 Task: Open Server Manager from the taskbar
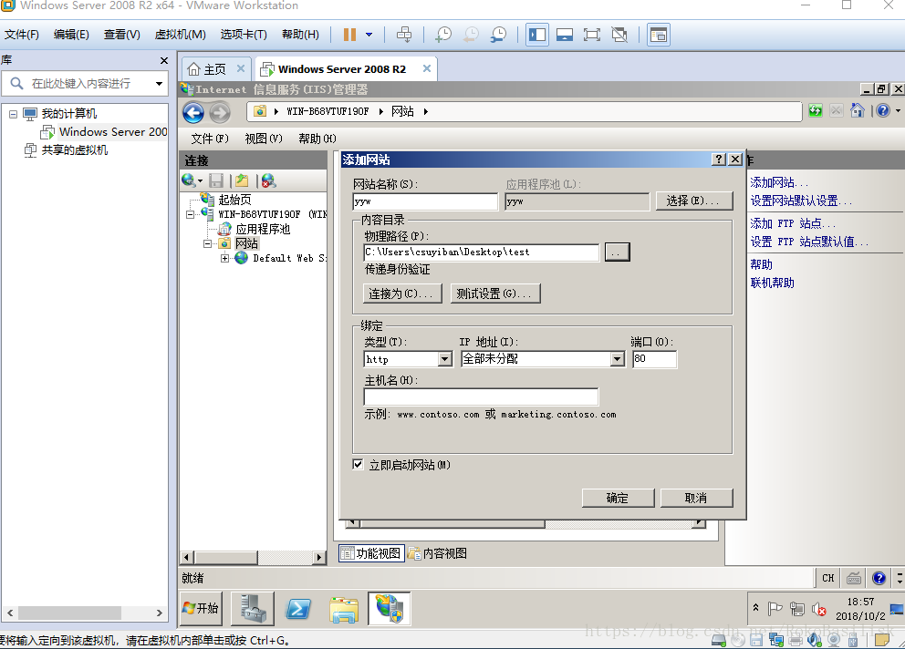click(253, 608)
